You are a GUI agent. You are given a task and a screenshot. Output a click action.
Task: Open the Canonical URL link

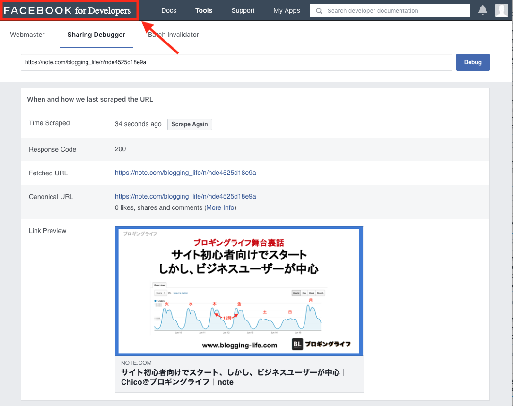pos(185,196)
